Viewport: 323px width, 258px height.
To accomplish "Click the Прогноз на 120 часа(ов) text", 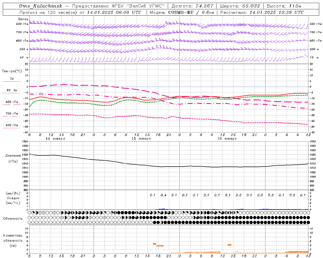I will [x=48, y=12].
